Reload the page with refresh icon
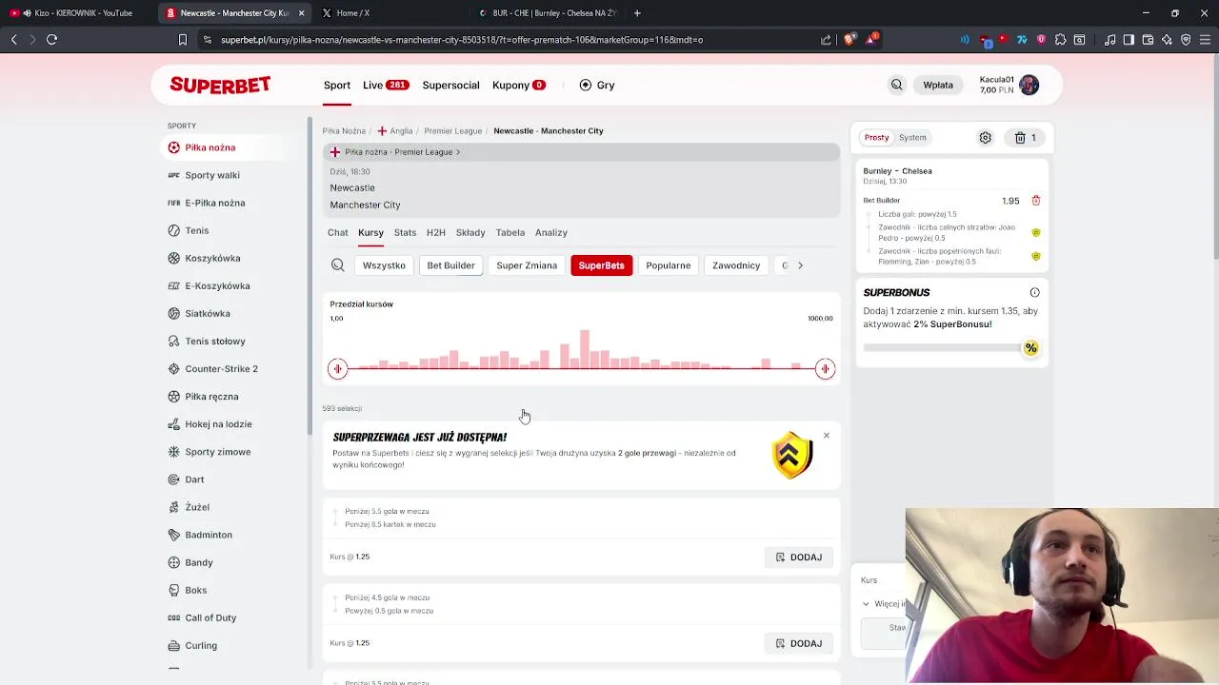The width and height of the screenshot is (1219, 685). (x=52, y=40)
